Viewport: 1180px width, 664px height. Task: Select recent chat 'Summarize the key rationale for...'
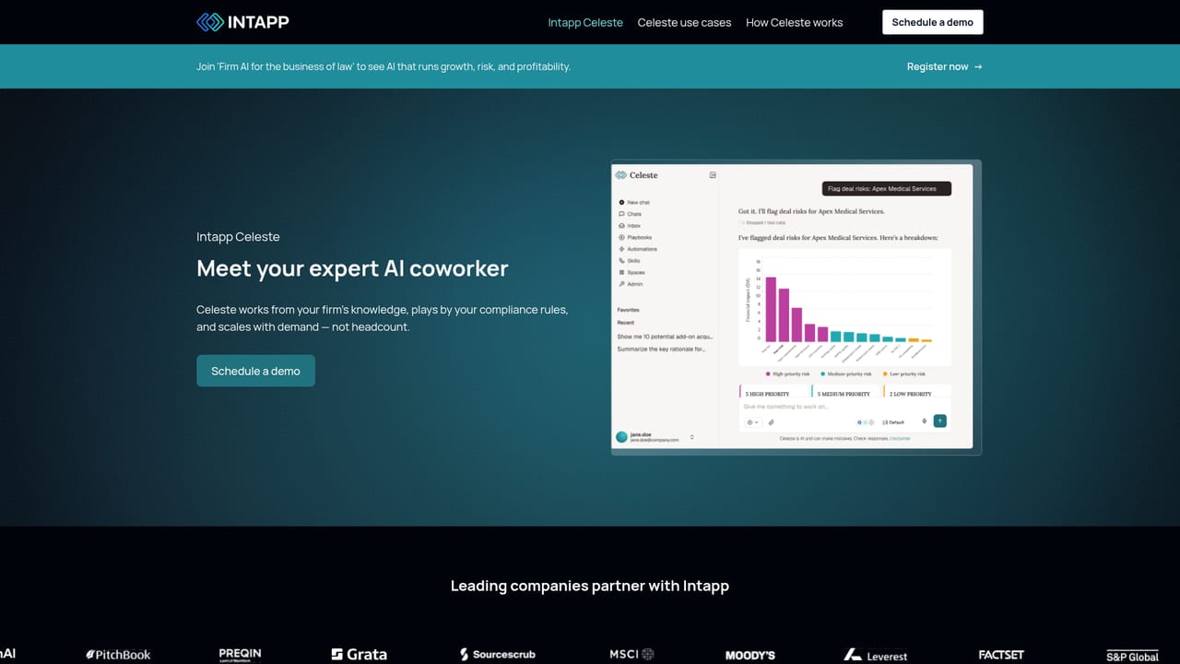[661, 349]
